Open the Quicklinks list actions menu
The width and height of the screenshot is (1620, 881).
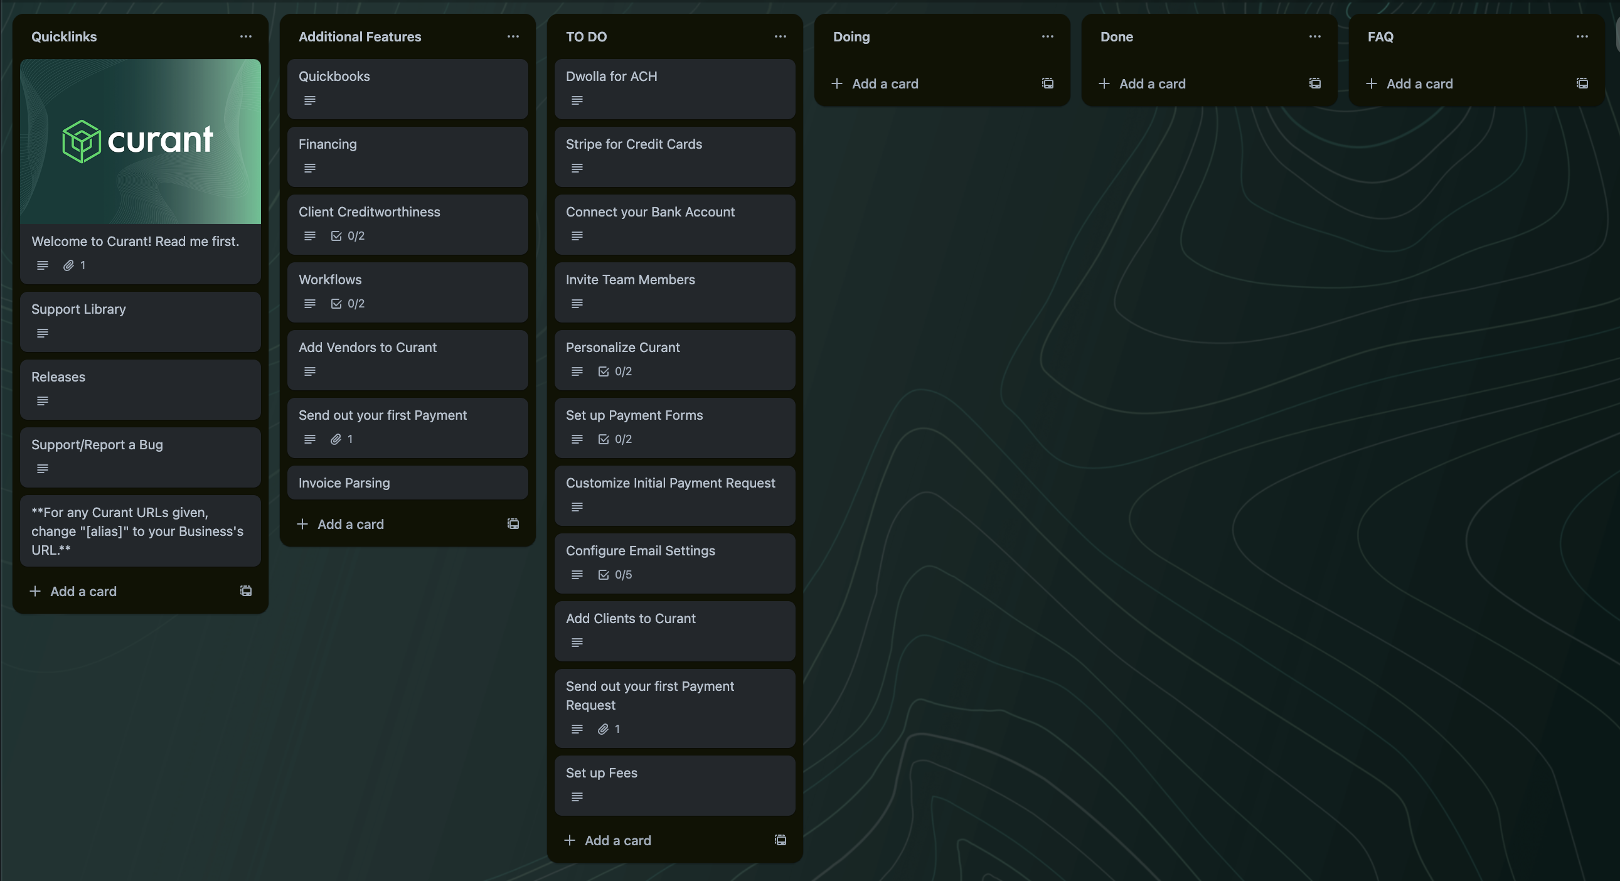tap(245, 36)
